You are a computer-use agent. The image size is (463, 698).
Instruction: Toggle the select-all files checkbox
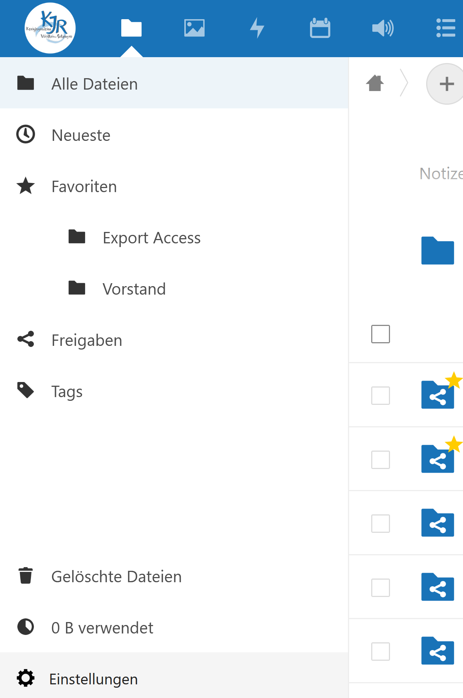click(380, 334)
